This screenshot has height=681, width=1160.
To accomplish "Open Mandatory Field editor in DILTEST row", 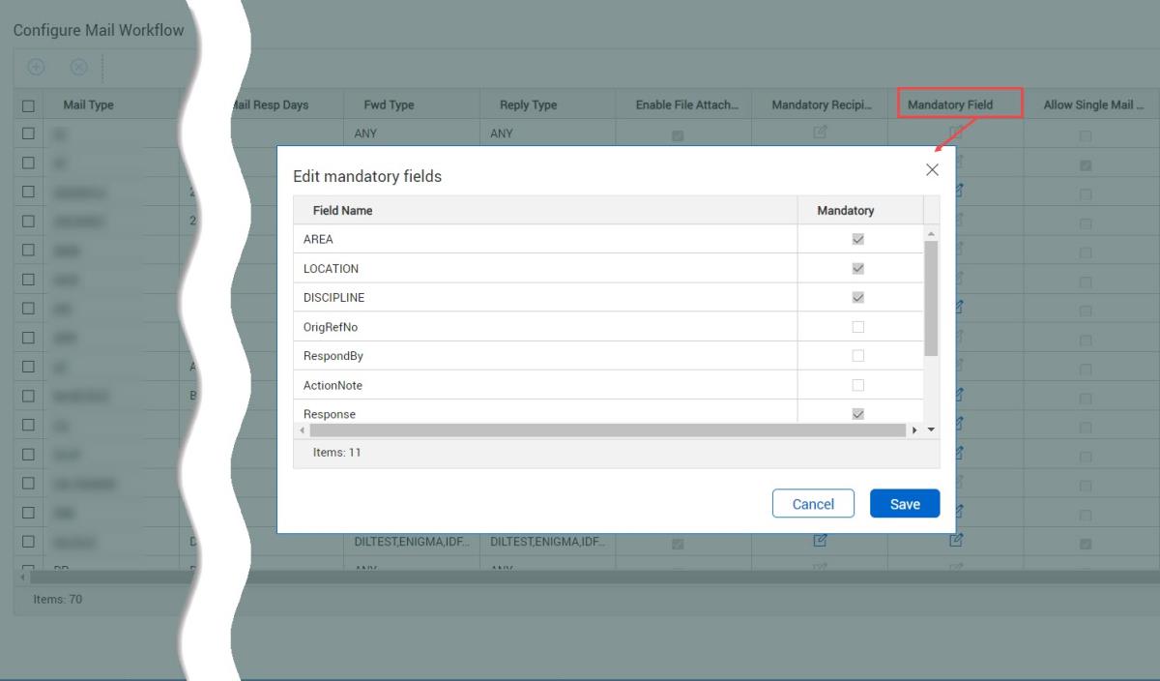I will click(956, 541).
